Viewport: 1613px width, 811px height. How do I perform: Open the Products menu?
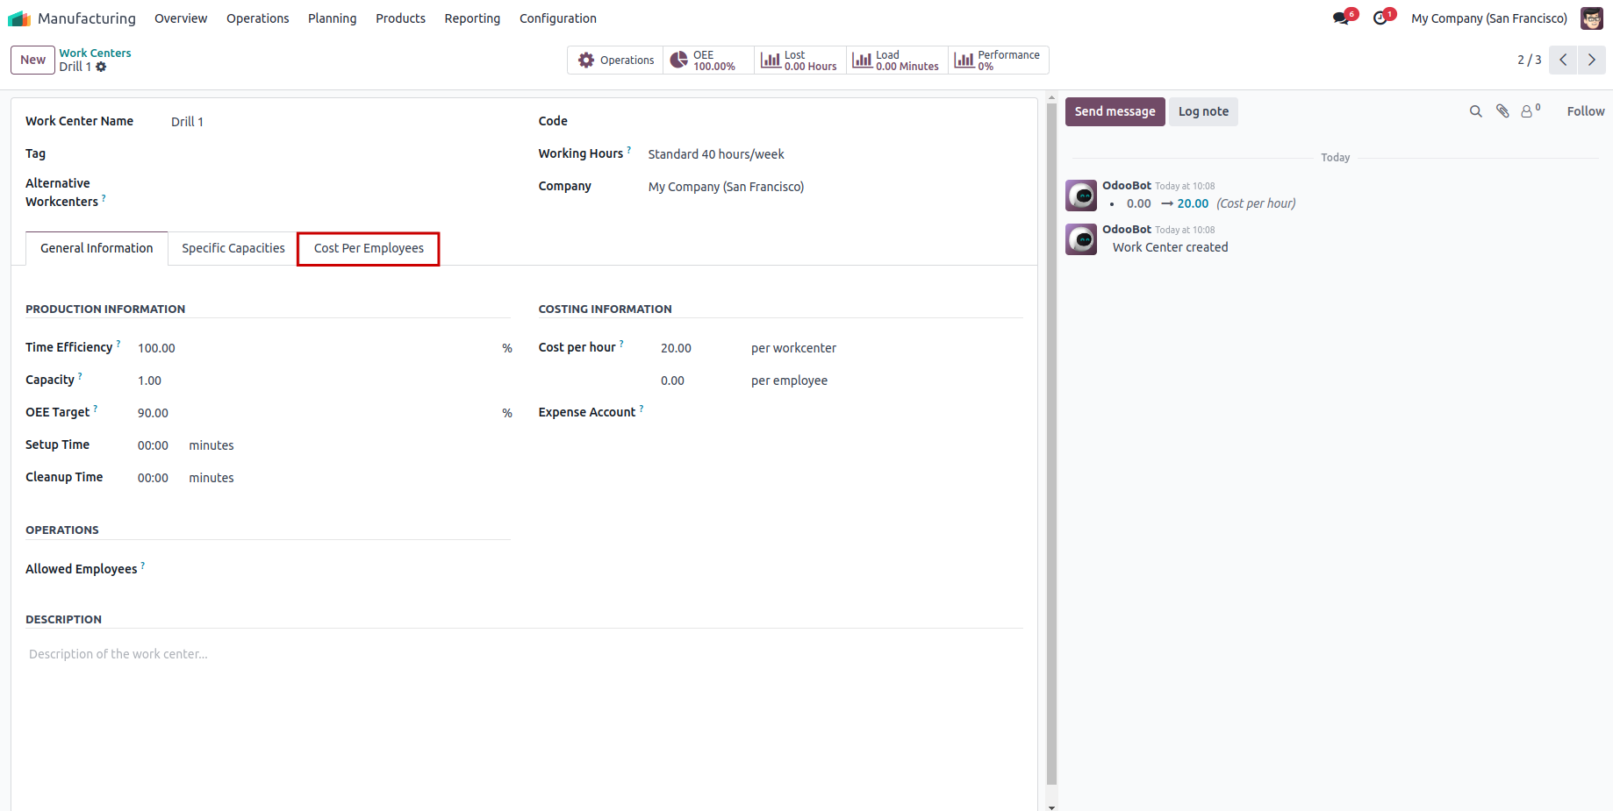tap(400, 18)
